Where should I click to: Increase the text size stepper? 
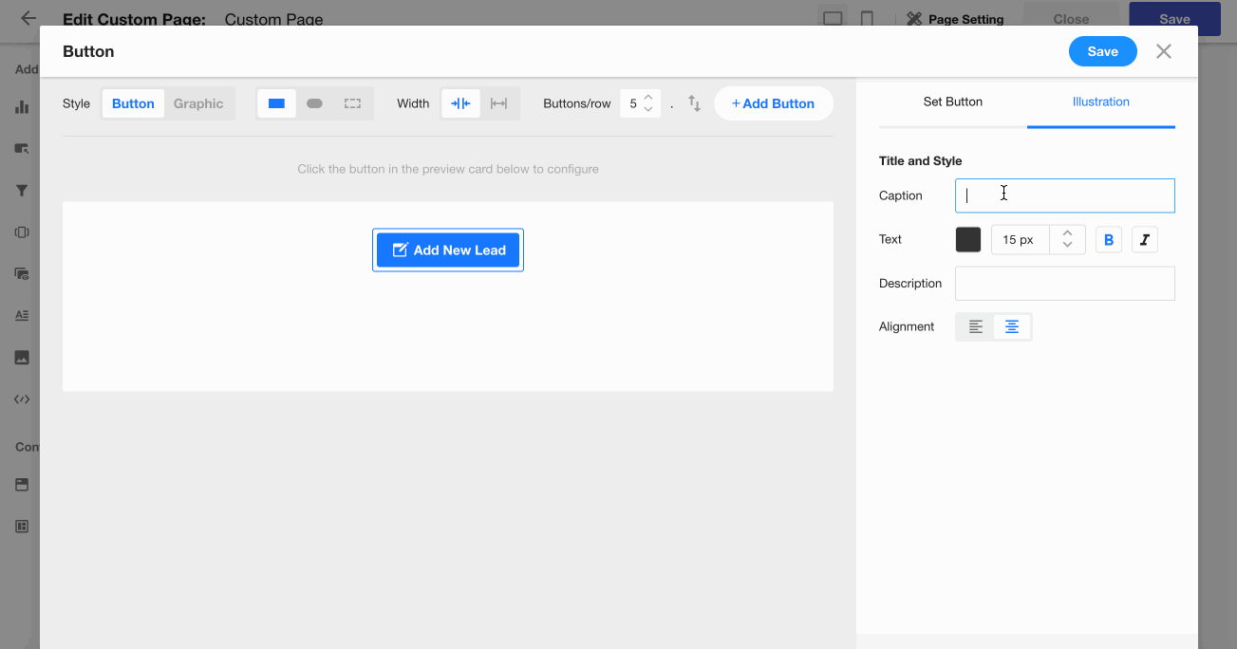click(1067, 233)
